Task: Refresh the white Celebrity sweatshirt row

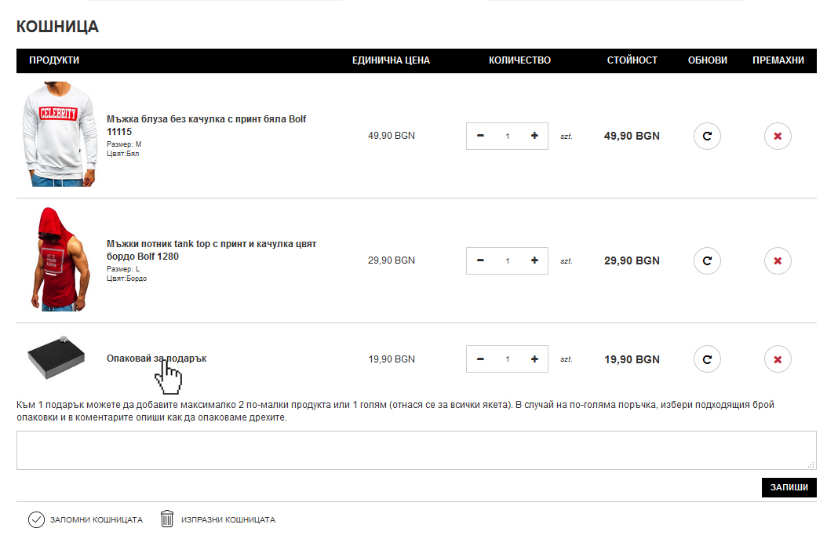Action: tap(707, 137)
